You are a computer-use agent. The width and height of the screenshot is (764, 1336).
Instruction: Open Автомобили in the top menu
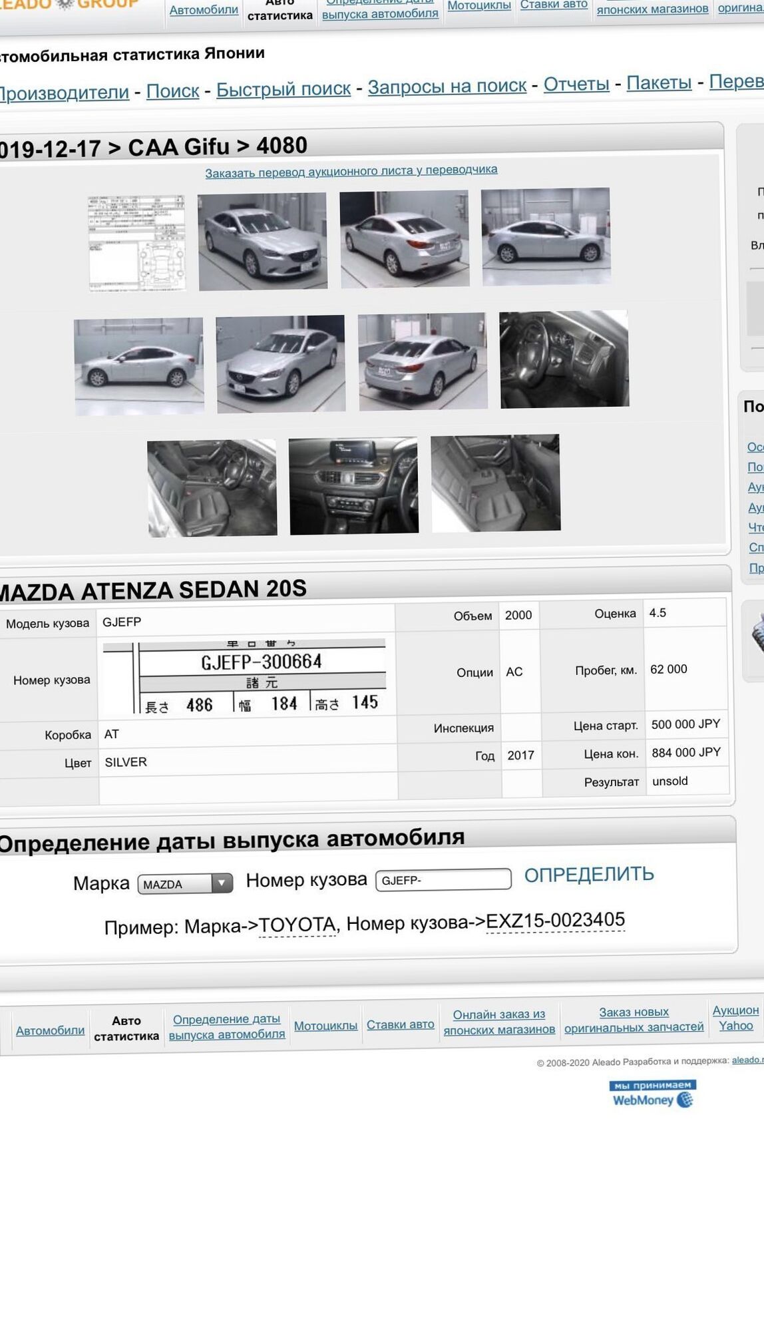click(x=204, y=10)
